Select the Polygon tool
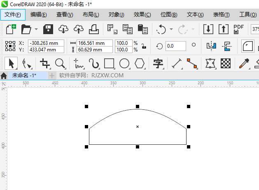 pos(140,63)
